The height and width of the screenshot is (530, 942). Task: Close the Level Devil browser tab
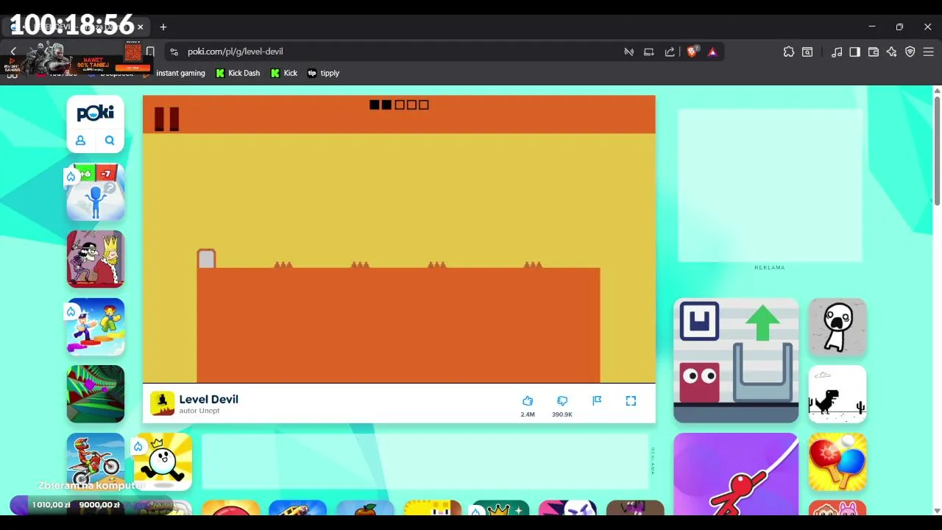coord(140,27)
